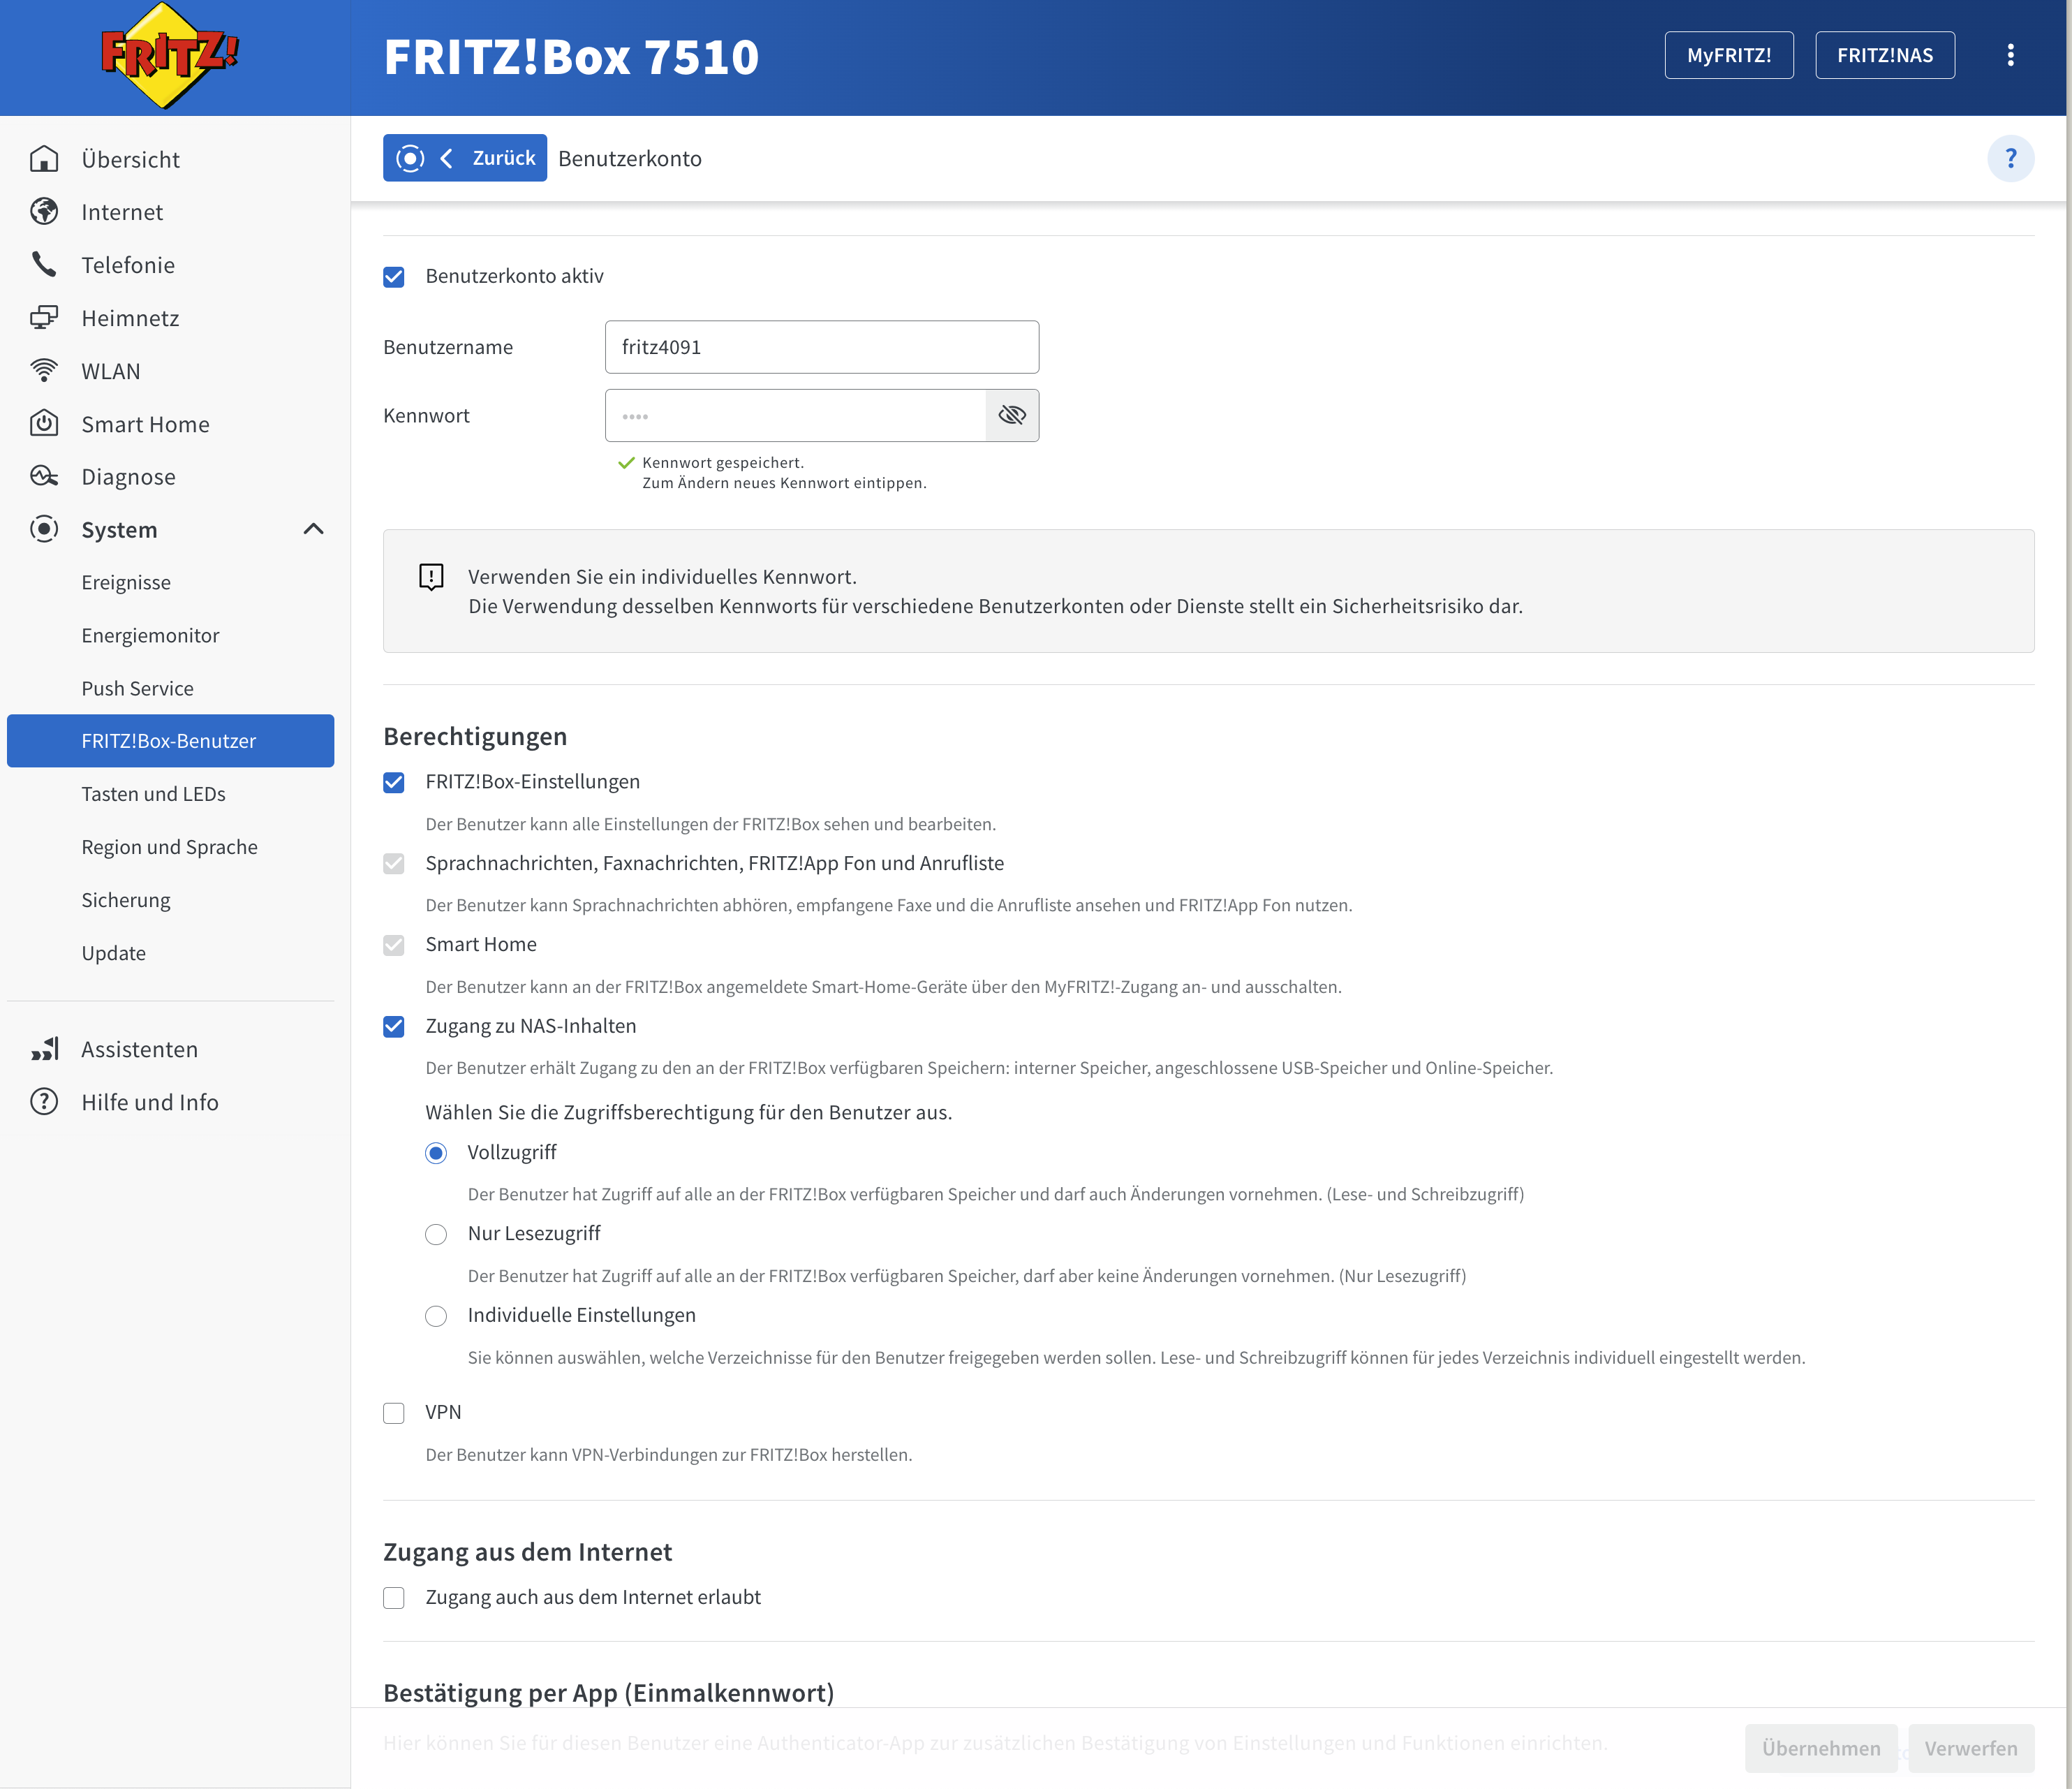Click the FRITZ!NAS button
Screen dimensions: 2072x1789
coord(1884,55)
